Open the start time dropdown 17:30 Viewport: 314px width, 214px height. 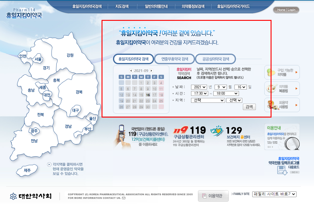(200, 93)
